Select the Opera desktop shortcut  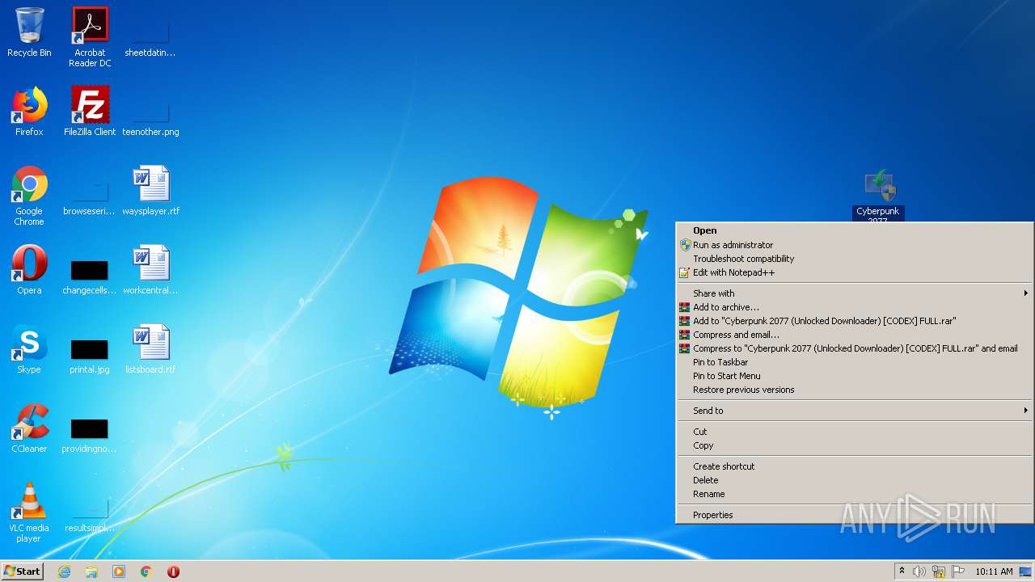(29, 270)
